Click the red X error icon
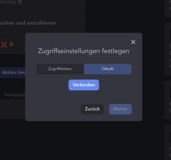171x160 pixels. pyautogui.click(x=4, y=45)
